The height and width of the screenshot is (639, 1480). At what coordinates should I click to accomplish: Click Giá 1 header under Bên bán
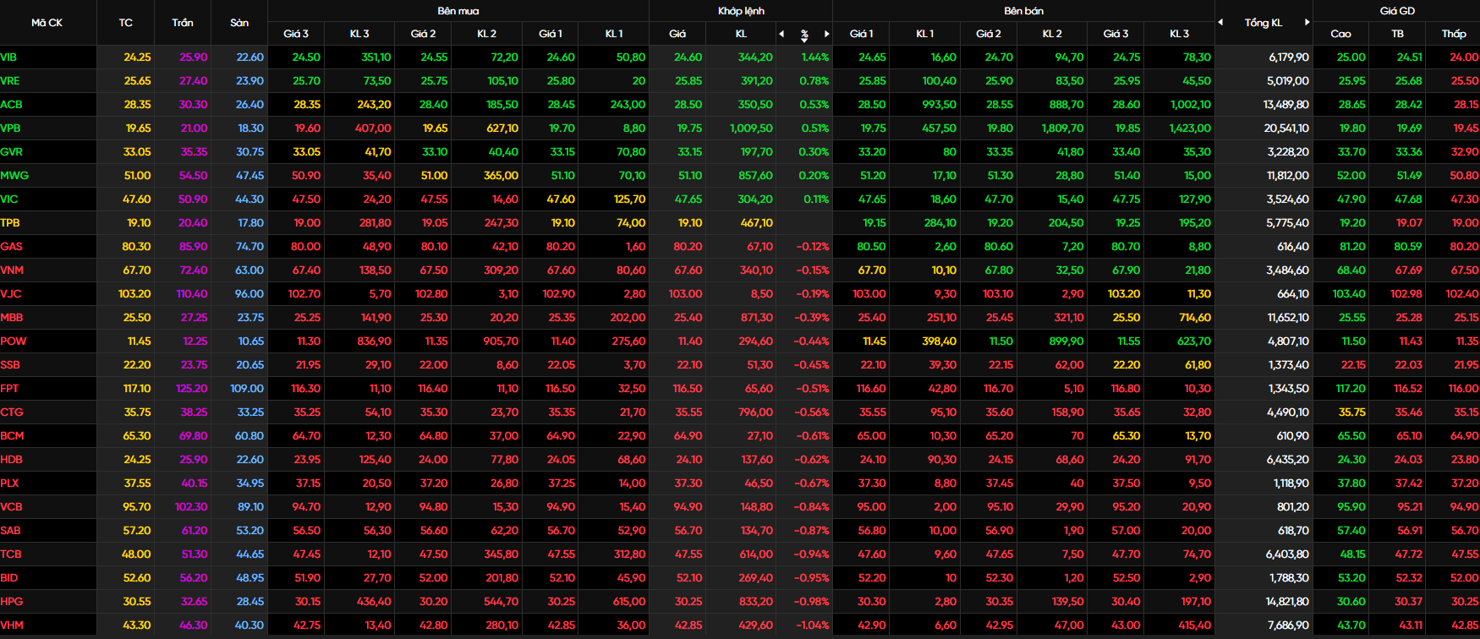click(x=861, y=34)
